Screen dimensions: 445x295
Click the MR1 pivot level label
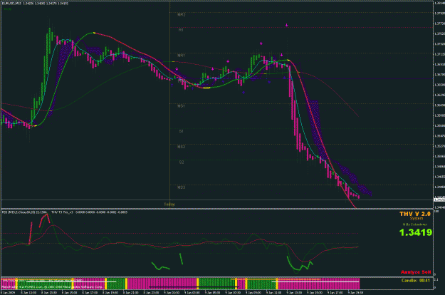tap(181, 56)
